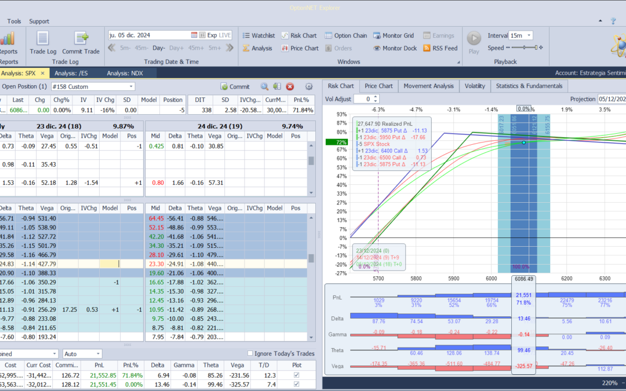The height and width of the screenshot is (391, 626).
Task: Select the Price Chart tab in chart panel
Action: click(378, 86)
